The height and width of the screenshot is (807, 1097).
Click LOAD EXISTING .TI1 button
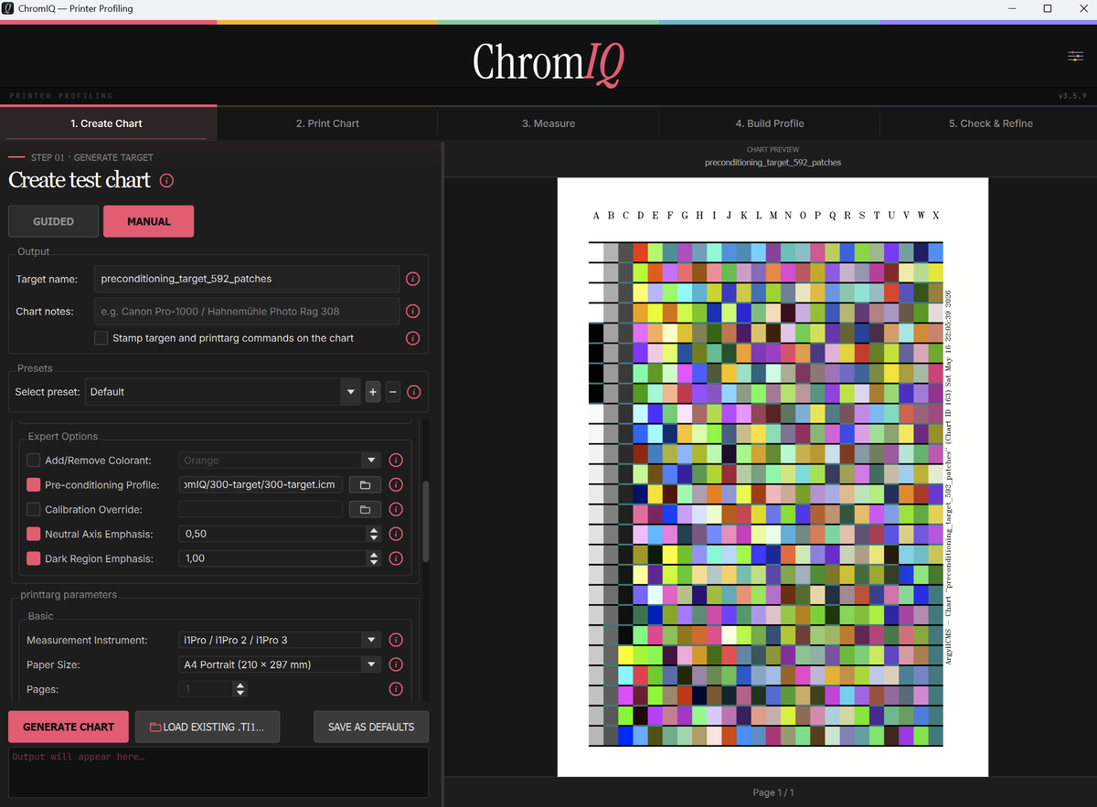point(208,727)
